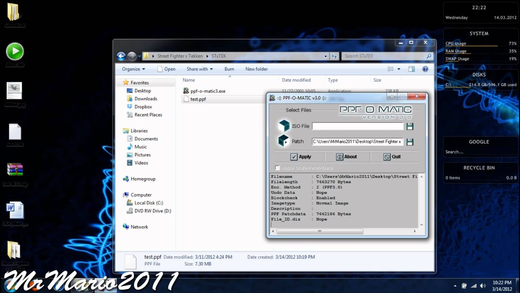Click the Patch cube icon
Image resolution: width=520 pixels, height=293 pixels.
283,141
